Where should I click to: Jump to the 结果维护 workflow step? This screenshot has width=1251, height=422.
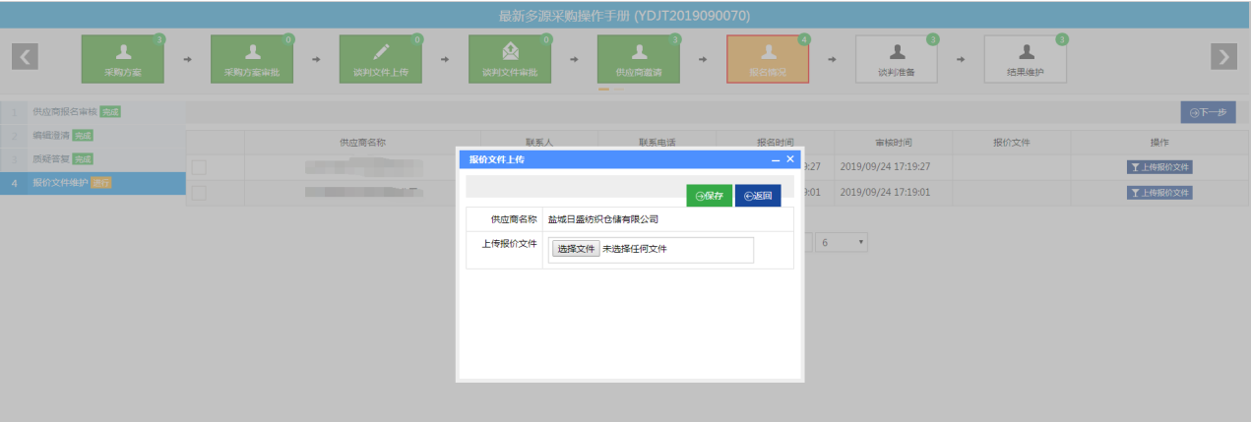(1026, 59)
